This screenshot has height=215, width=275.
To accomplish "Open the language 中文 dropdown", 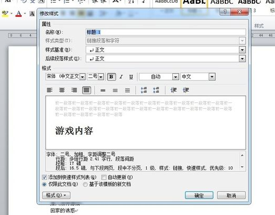I will (x=212, y=77).
